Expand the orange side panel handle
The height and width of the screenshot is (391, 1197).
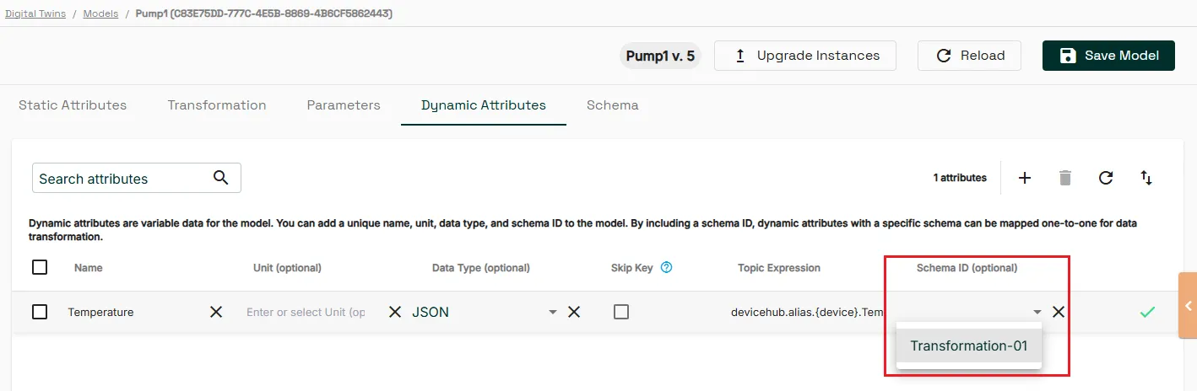click(x=1188, y=305)
